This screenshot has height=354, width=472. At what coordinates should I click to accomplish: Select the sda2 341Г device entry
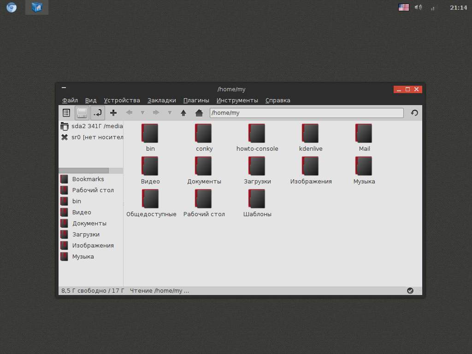(x=91, y=126)
